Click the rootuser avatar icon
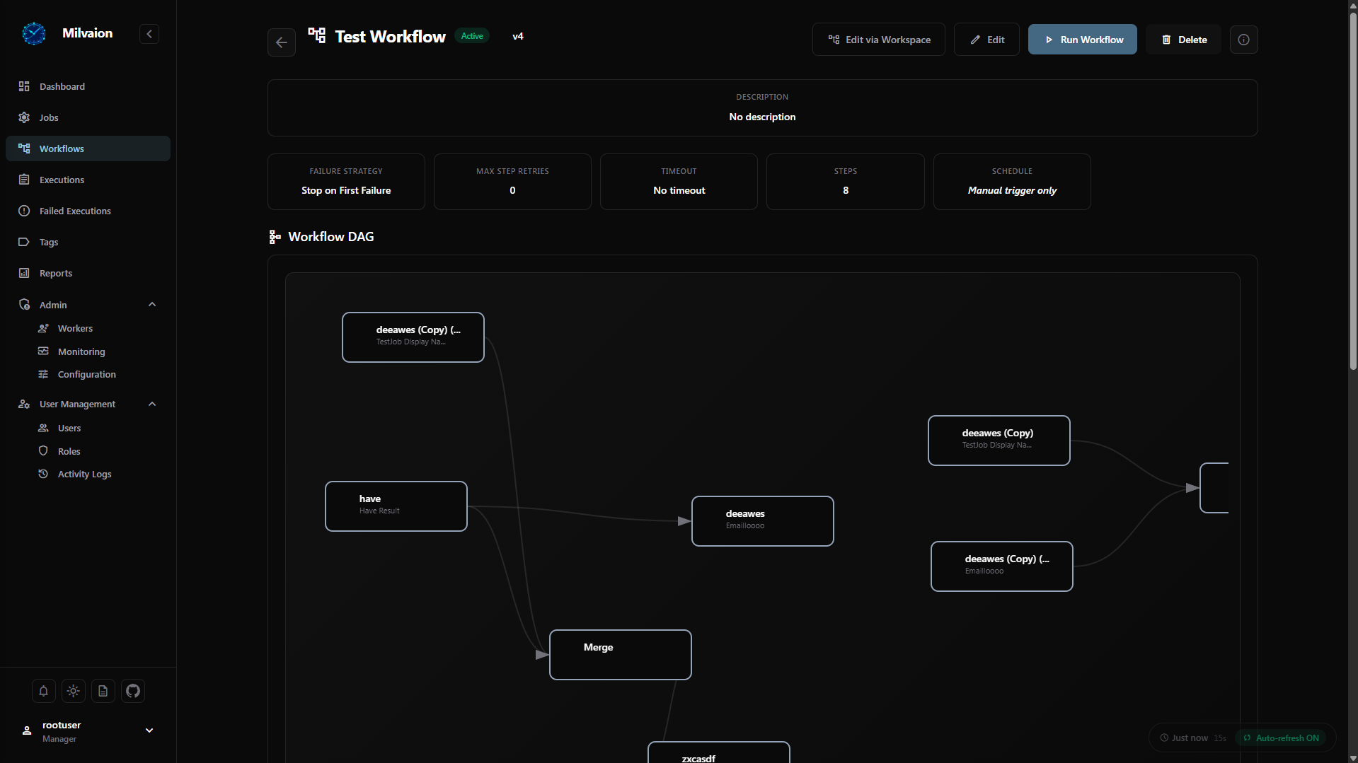The height and width of the screenshot is (763, 1358). [27, 730]
